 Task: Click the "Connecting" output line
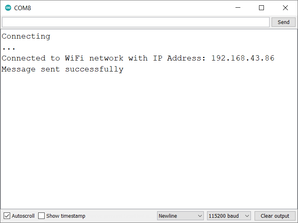26,37
